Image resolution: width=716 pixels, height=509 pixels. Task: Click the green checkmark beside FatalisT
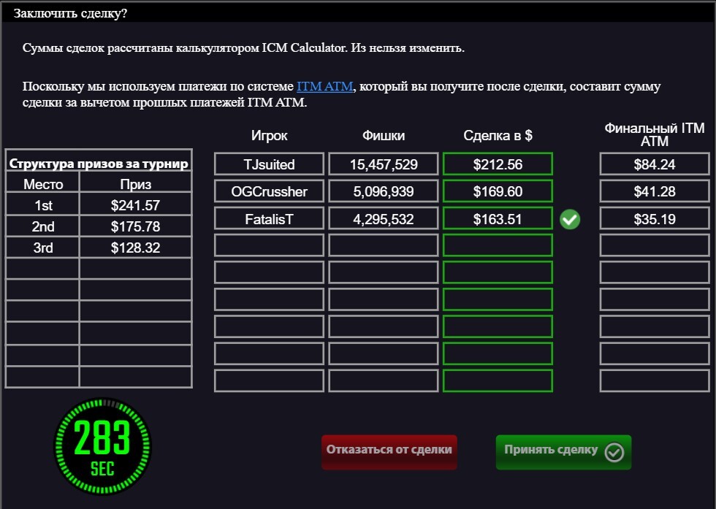click(570, 219)
